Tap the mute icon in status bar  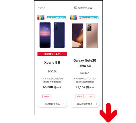tap(79, 8)
